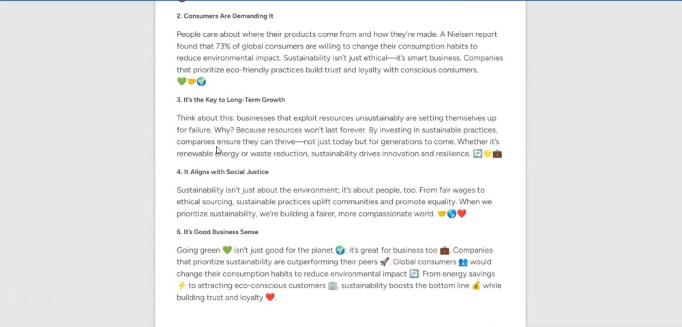682x327 pixels.
Task: Click the heading "2. Consumers Are Demanding It"
Action: click(225, 16)
